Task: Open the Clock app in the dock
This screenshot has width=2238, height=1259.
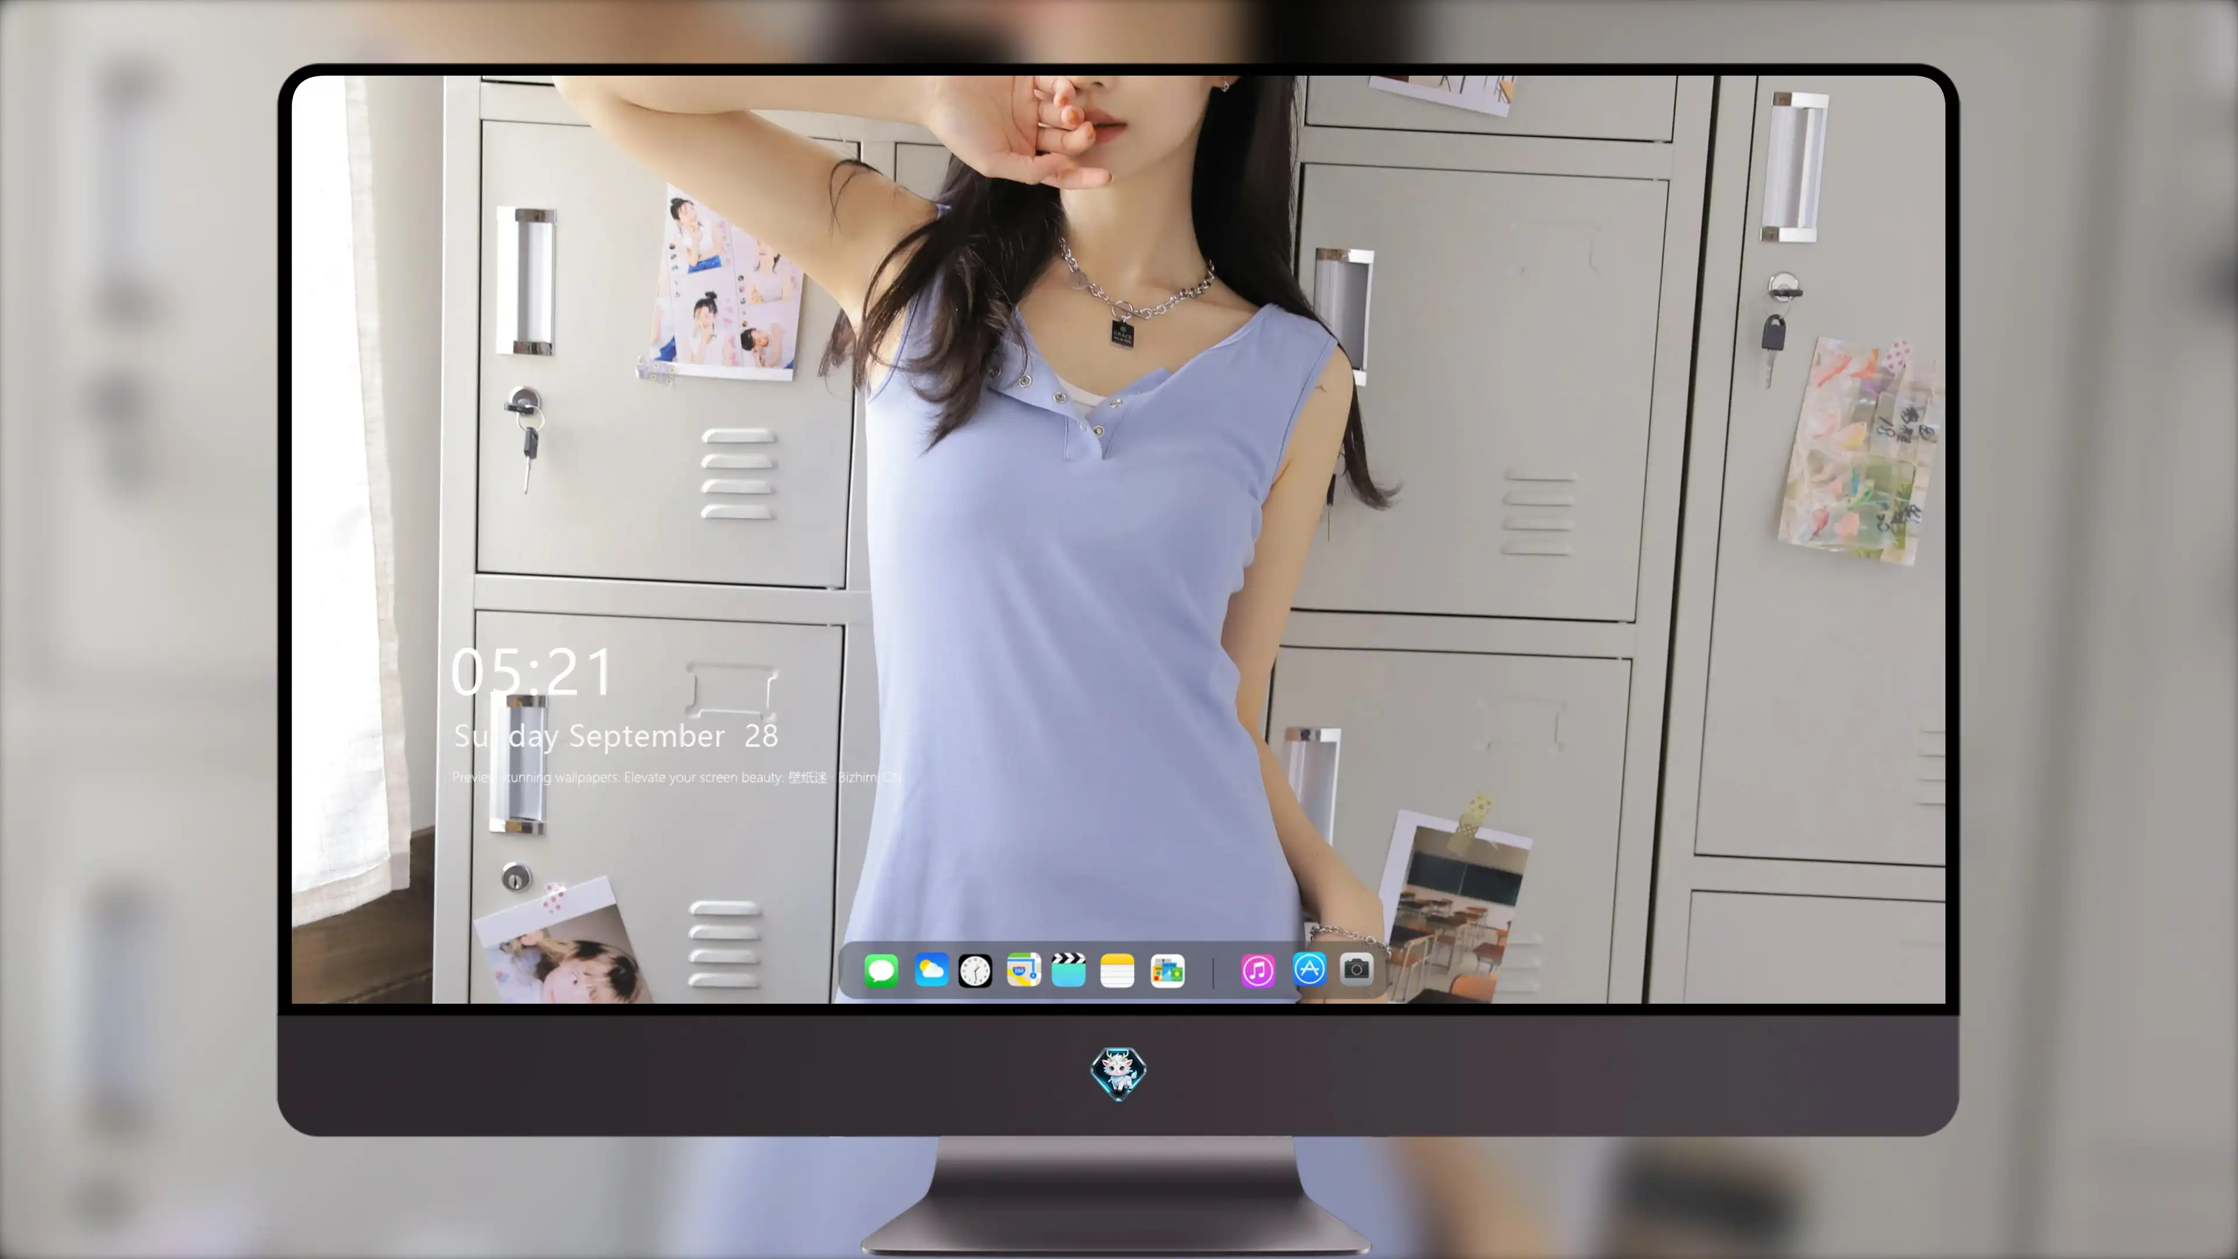Action: coord(975,970)
